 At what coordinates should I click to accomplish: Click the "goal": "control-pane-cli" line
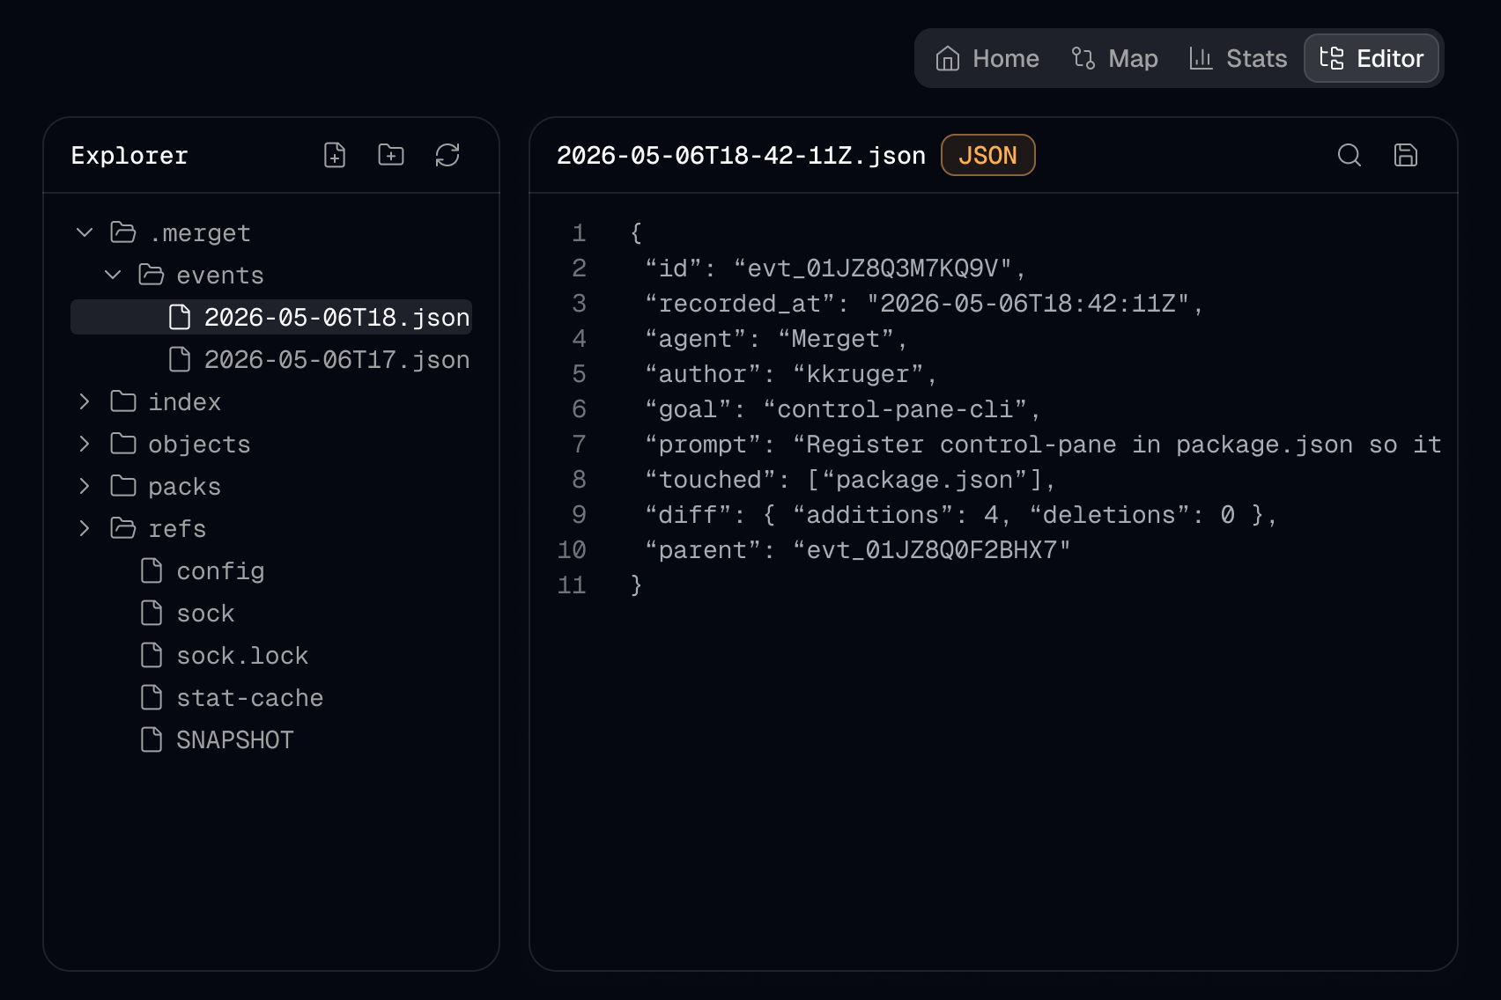(842, 408)
